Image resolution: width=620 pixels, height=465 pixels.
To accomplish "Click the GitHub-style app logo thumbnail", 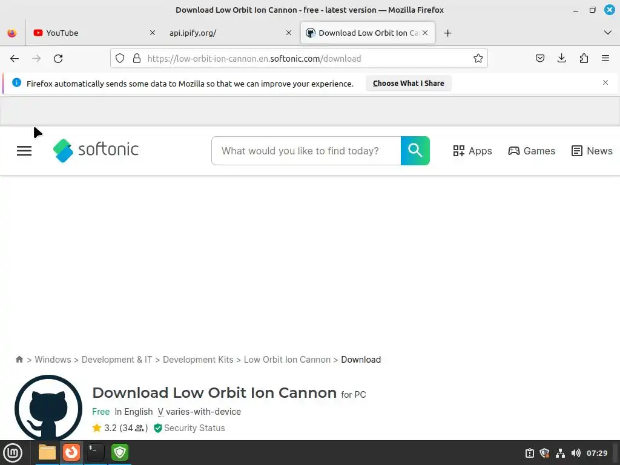I will click(48, 408).
